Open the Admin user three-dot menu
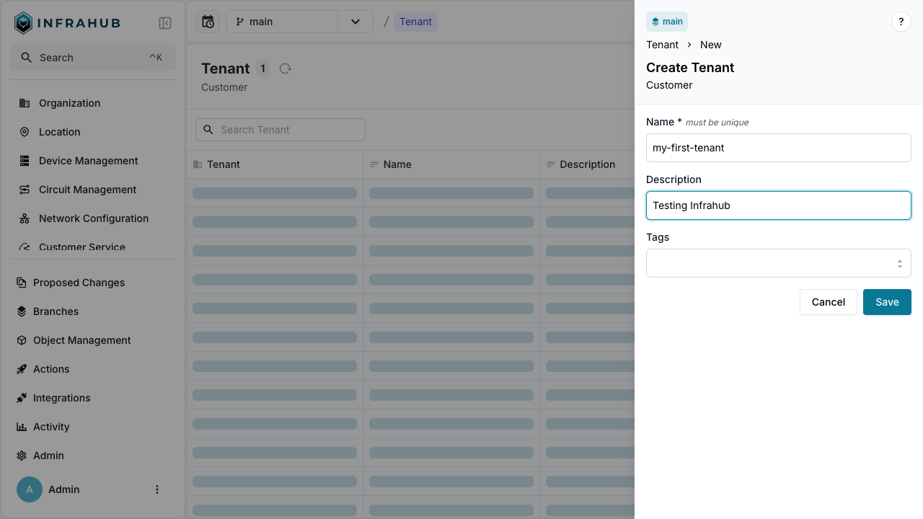This screenshot has width=923, height=519. point(157,489)
